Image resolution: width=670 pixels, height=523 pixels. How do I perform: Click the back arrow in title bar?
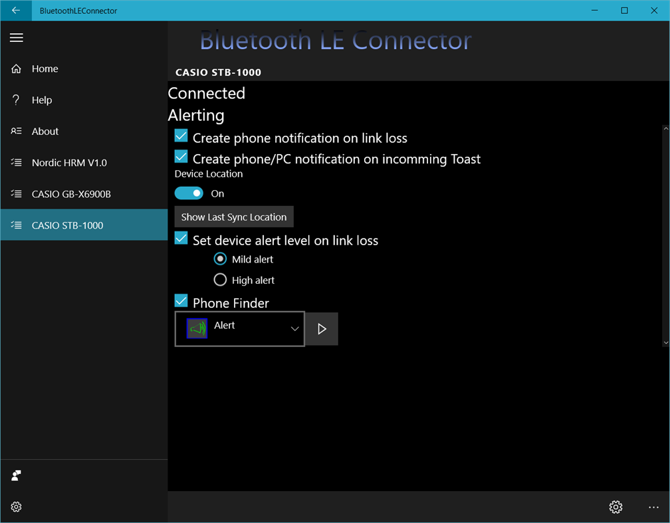[15, 10]
